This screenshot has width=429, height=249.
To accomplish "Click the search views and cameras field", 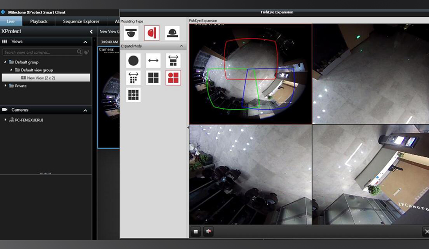I will pos(40,52).
